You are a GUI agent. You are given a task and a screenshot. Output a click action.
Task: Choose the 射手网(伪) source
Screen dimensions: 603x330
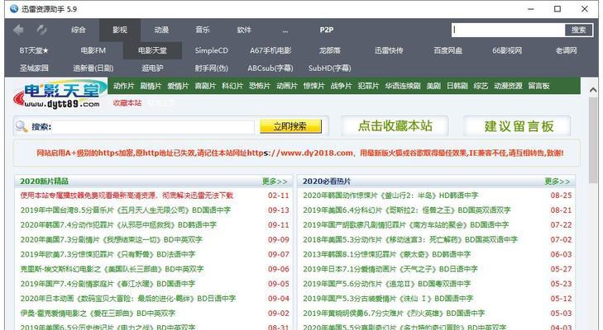click(212, 68)
